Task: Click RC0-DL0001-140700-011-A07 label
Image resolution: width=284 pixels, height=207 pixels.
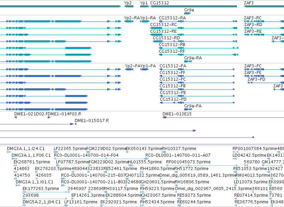Action: (x=178, y=155)
